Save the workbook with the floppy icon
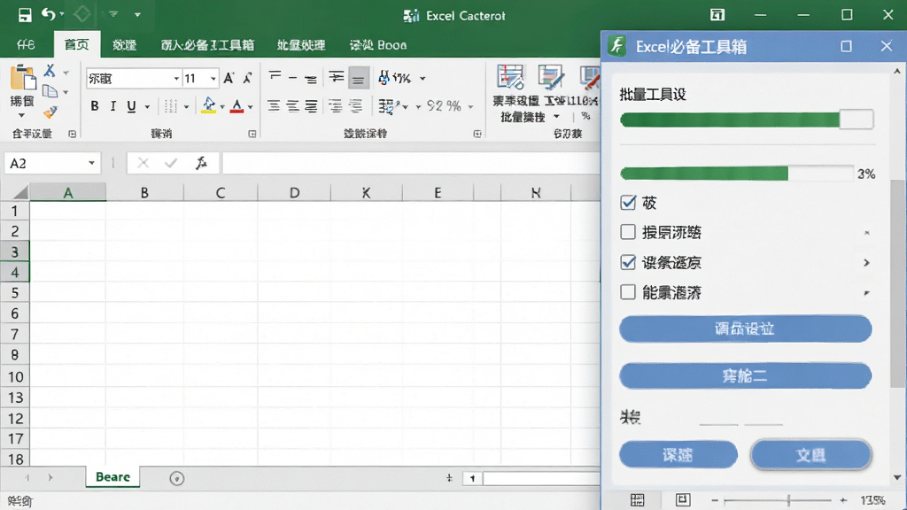Image resolution: width=907 pixels, height=510 pixels. pos(25,14)
